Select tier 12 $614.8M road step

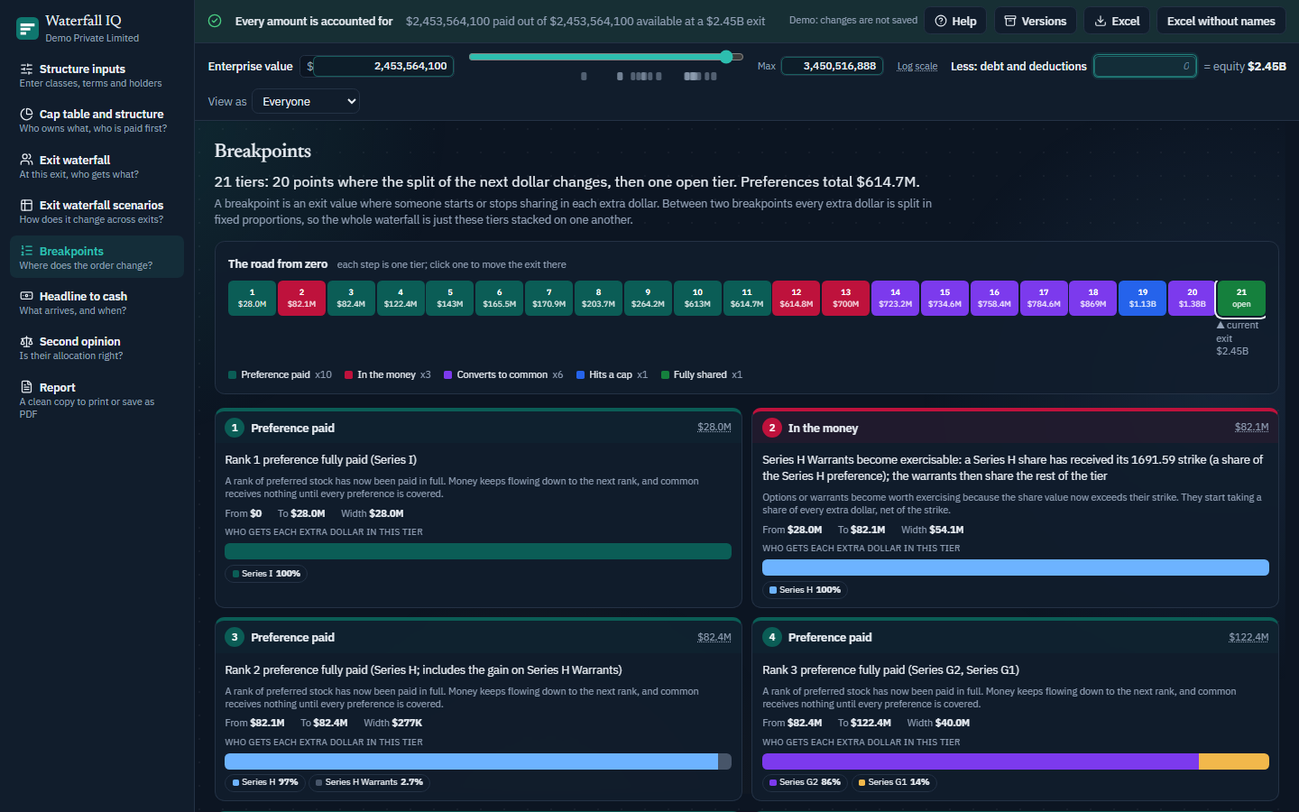[797, 298]
